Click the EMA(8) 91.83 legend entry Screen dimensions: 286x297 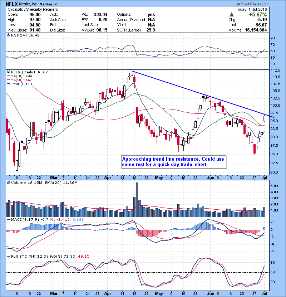click(20, 84)
